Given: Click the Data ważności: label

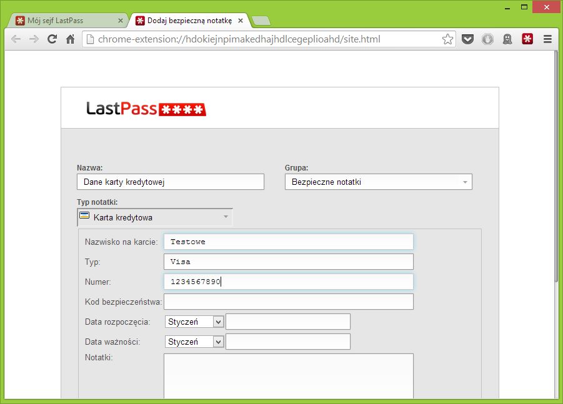Looking at the screenshot, I should coord(112,342).
